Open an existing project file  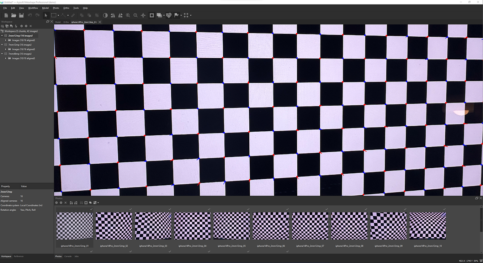[x=14, y=15]
